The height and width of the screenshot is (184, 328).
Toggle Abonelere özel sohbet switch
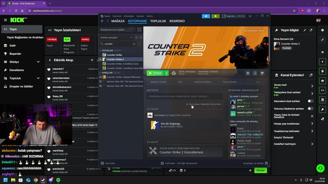(x=310, y=101)
